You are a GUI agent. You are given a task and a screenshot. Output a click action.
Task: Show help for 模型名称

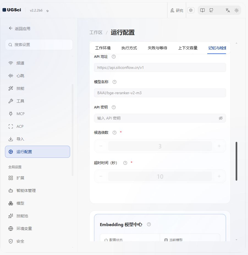tap(114, 82)
